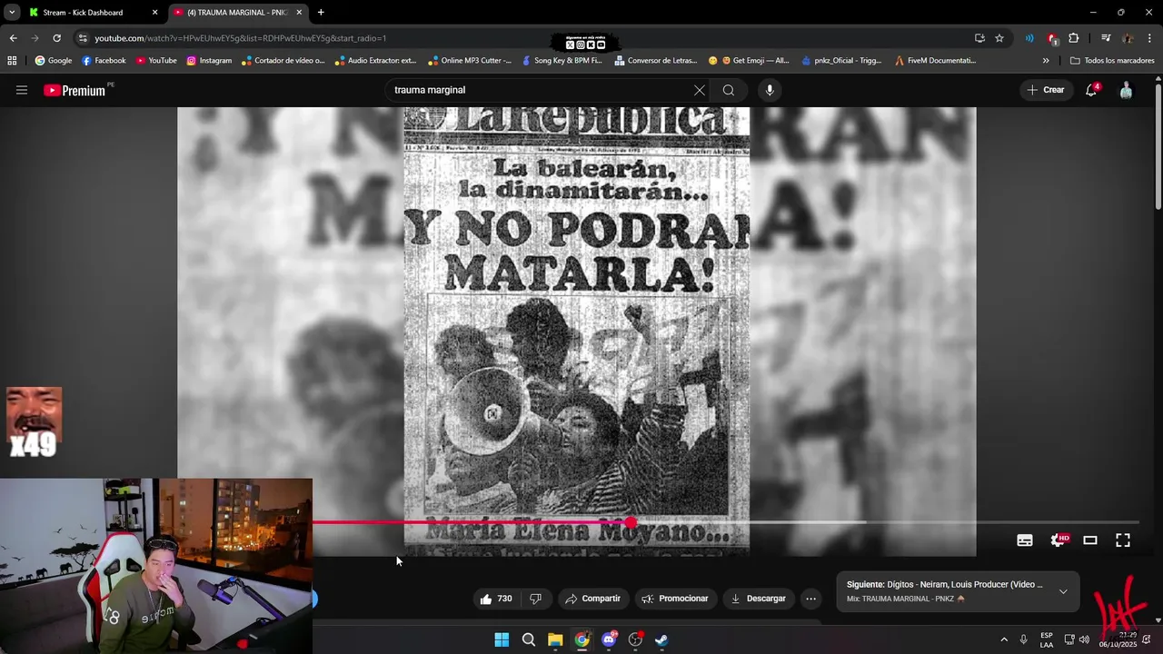The height and width of the screenshot is (654, 1163).
Task: Click the red extension icon with badge 1
Action: (1051, 38)
